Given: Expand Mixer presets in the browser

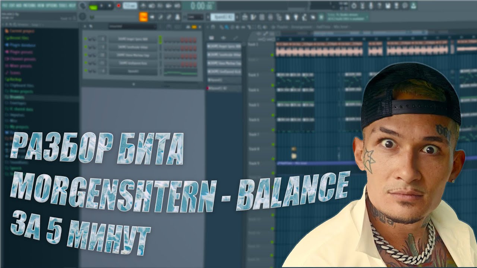Looking at the screenshot, I should tap(18, 66).
